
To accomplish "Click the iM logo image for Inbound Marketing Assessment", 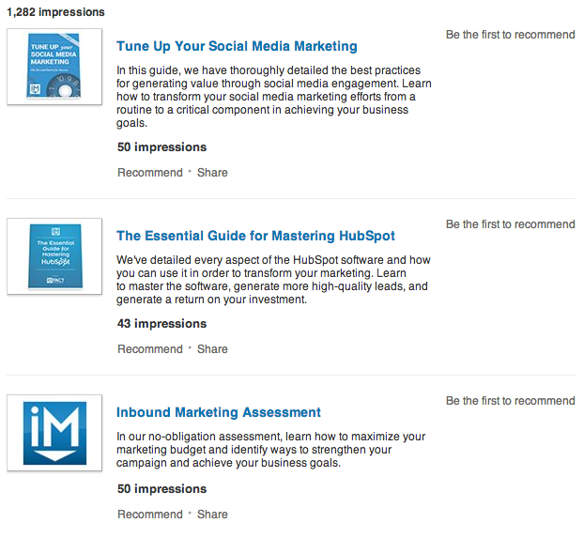I will click(x=54, y=433).
